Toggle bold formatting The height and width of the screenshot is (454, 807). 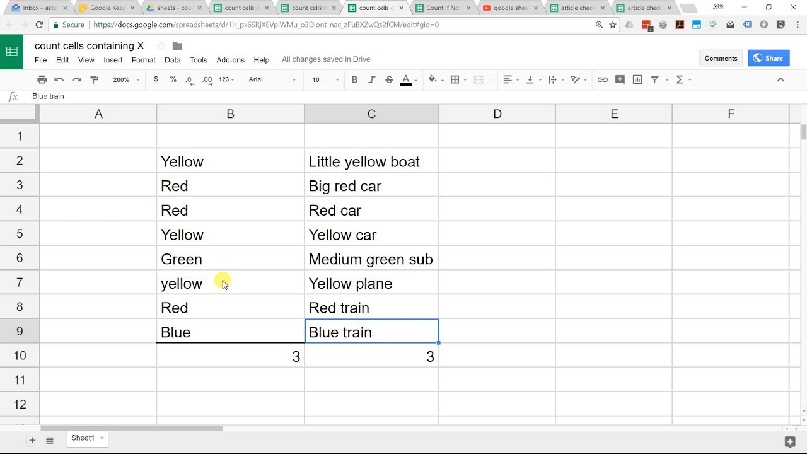pyautogui.click(x=354, y=79)
